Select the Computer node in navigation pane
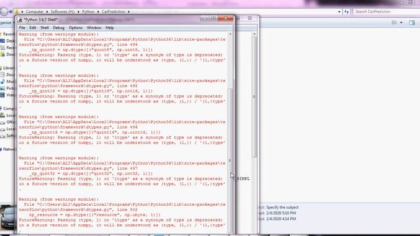This screenshot has height=236, width=420. [8, 109]
